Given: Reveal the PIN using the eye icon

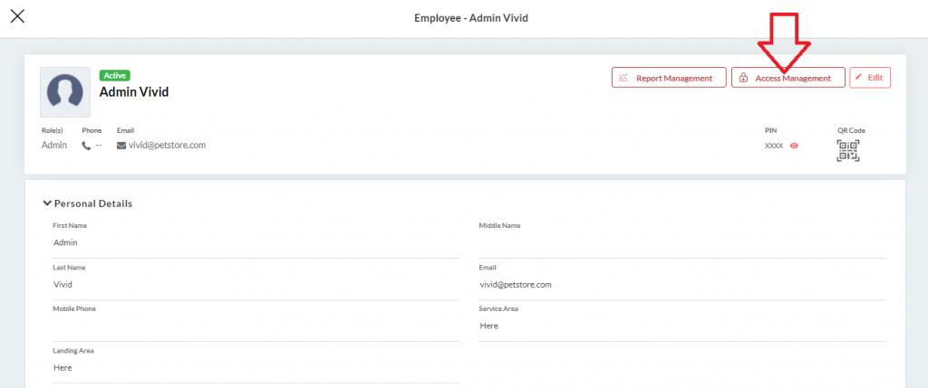Looking at the screenshot, I should (794, 146).
